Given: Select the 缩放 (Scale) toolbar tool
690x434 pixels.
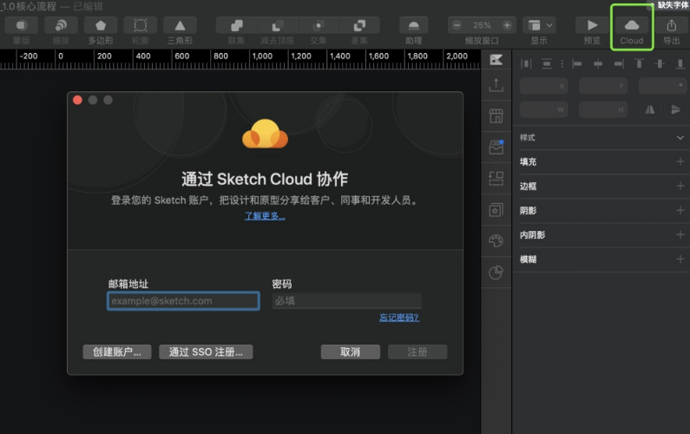Looking at the screenshot, I should click(x=61, y=25).
